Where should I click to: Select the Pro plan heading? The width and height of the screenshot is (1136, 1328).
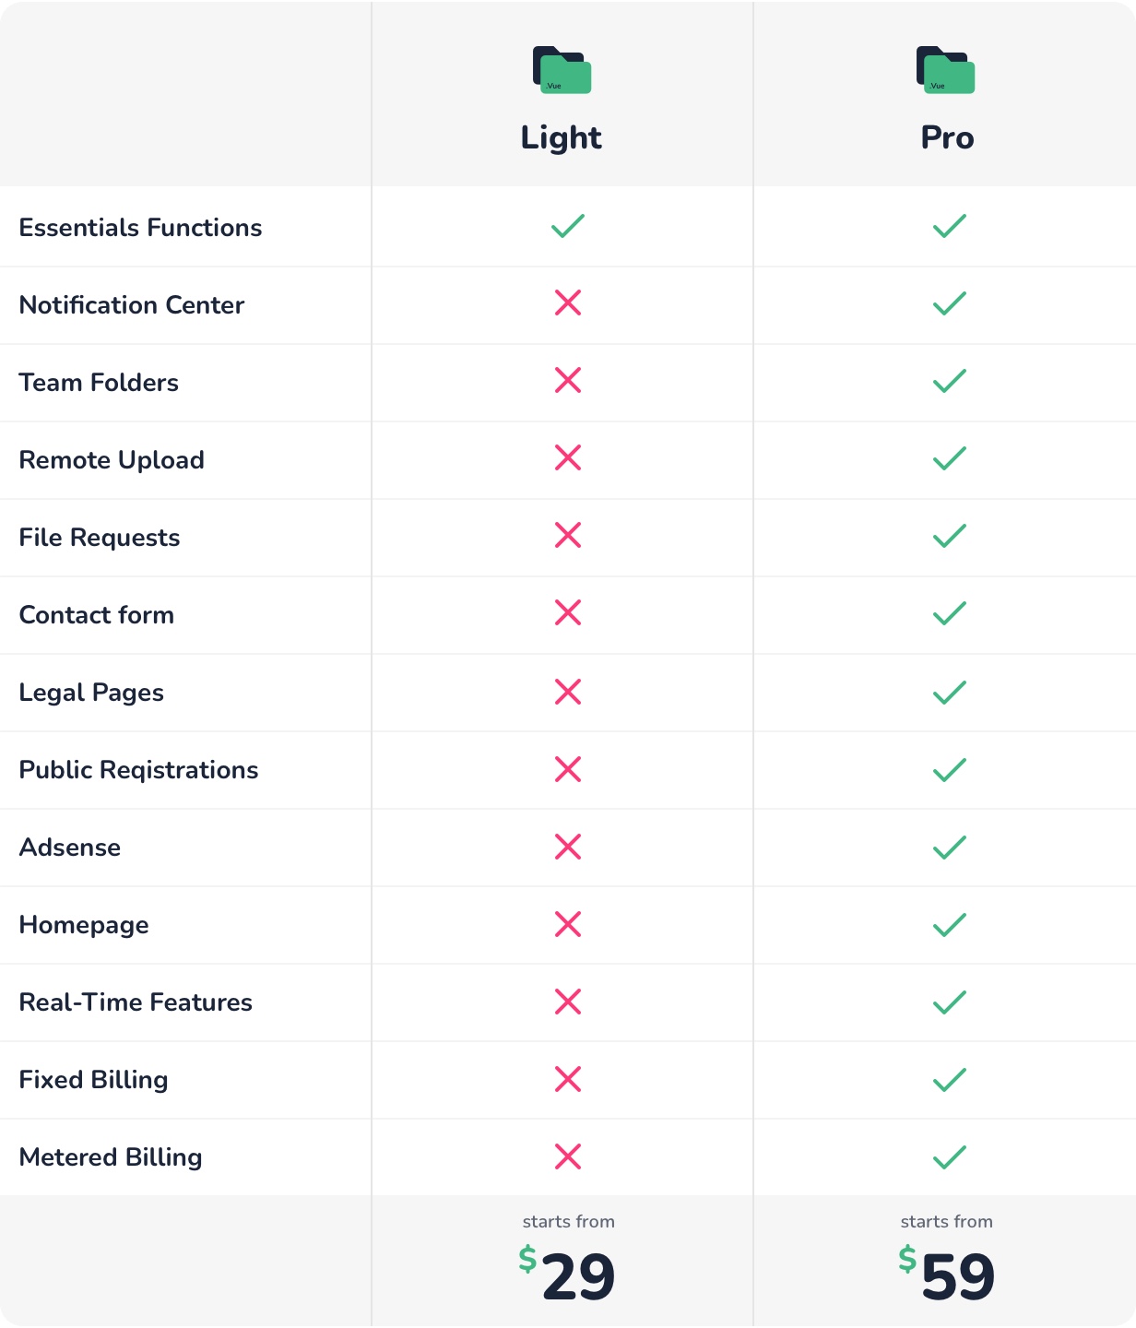[947, 138]
